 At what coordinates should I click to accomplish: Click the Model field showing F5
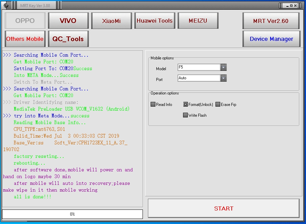coord(199,67)
